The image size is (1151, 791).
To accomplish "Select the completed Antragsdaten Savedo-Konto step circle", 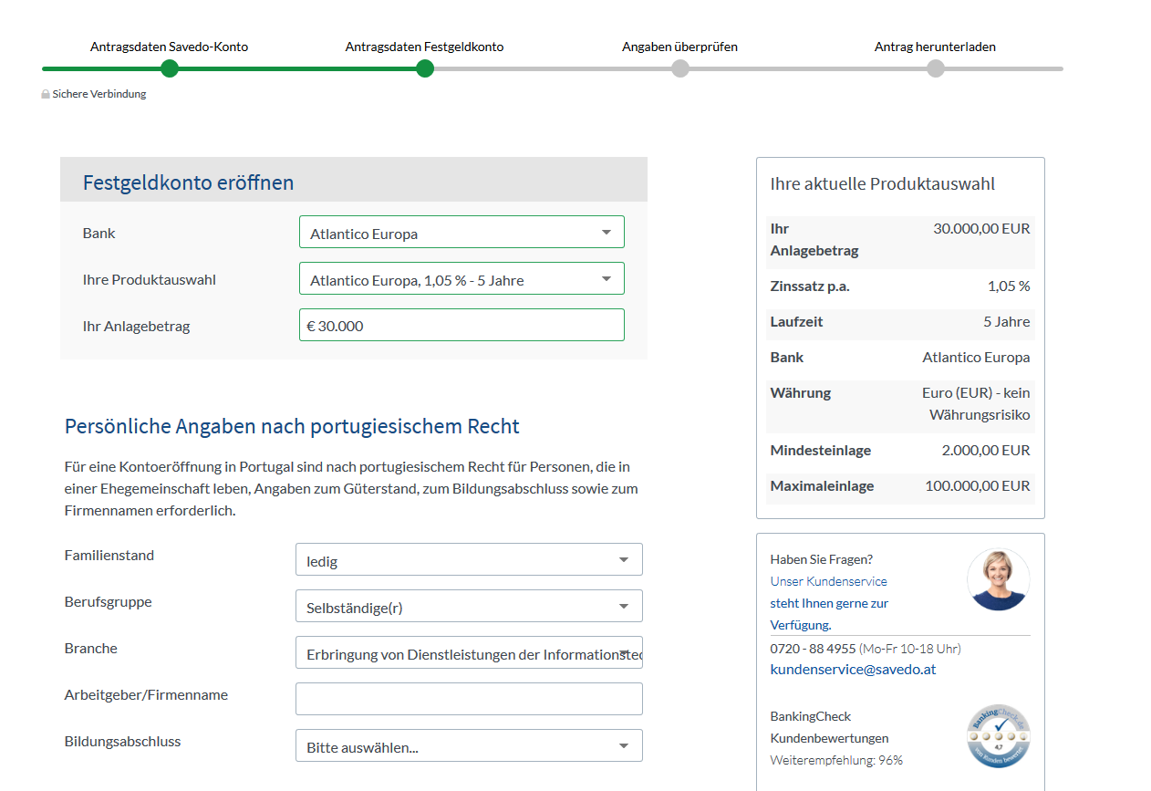I will 169,67.
